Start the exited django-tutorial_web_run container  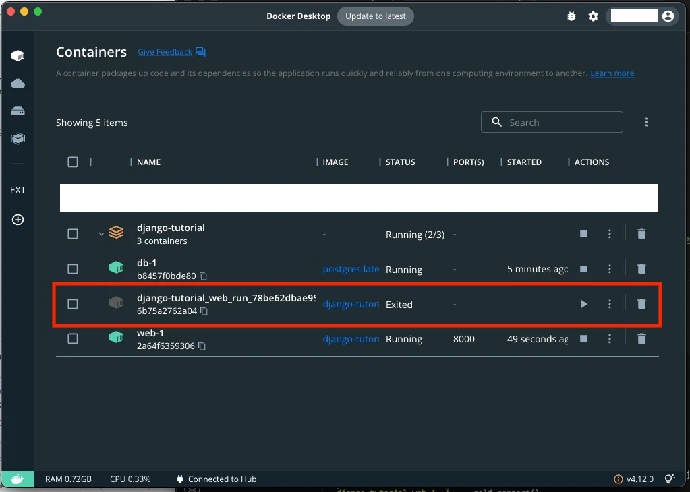pyautogui.click(x=584, y=304)
